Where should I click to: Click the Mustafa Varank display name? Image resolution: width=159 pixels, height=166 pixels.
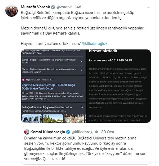(36, 7)
